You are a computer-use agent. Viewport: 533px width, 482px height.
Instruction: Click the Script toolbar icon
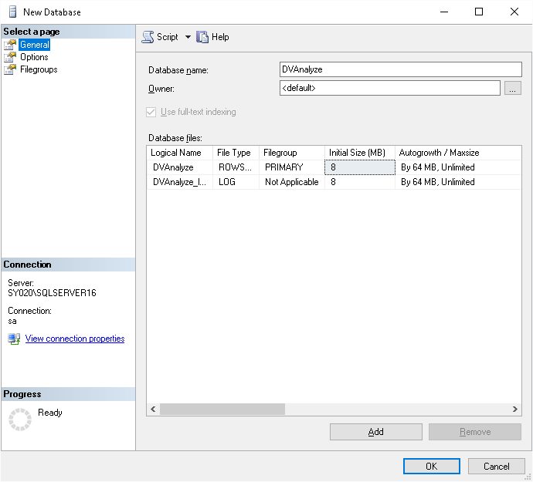(148, 37)
